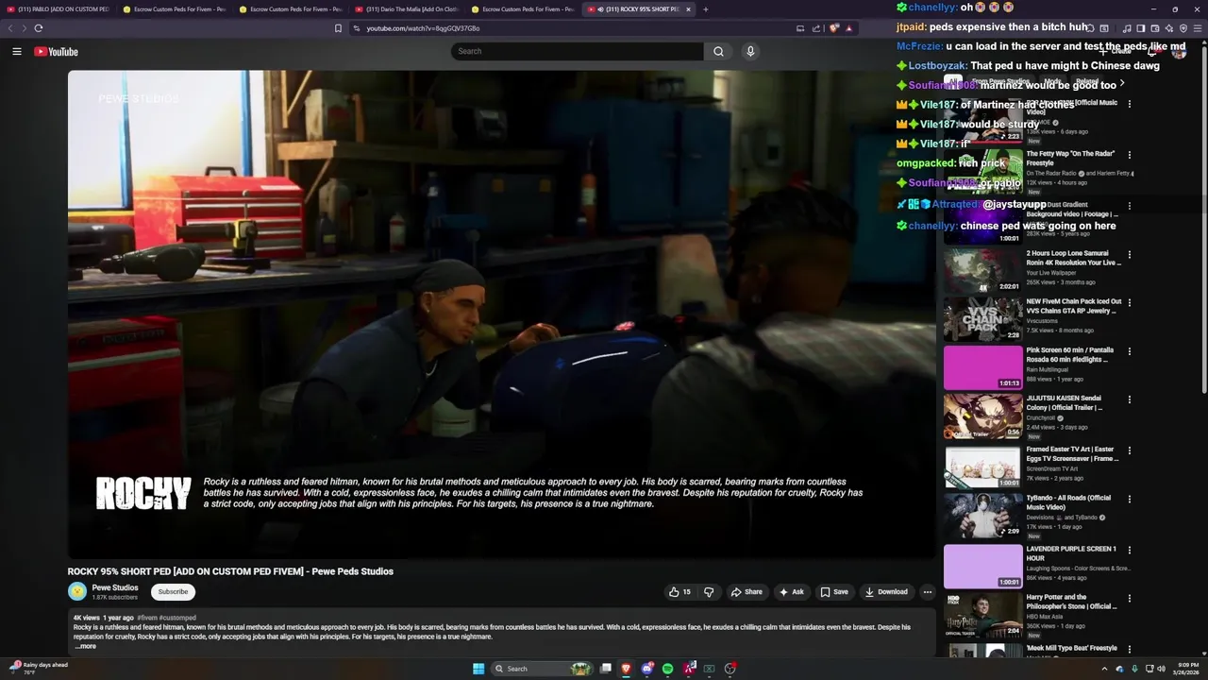
Task: Open the volume icon in the system tray
Action: pyautogui.click(x=1161, y=669)
